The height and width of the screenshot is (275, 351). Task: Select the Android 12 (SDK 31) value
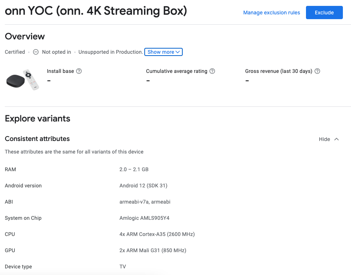143,186
